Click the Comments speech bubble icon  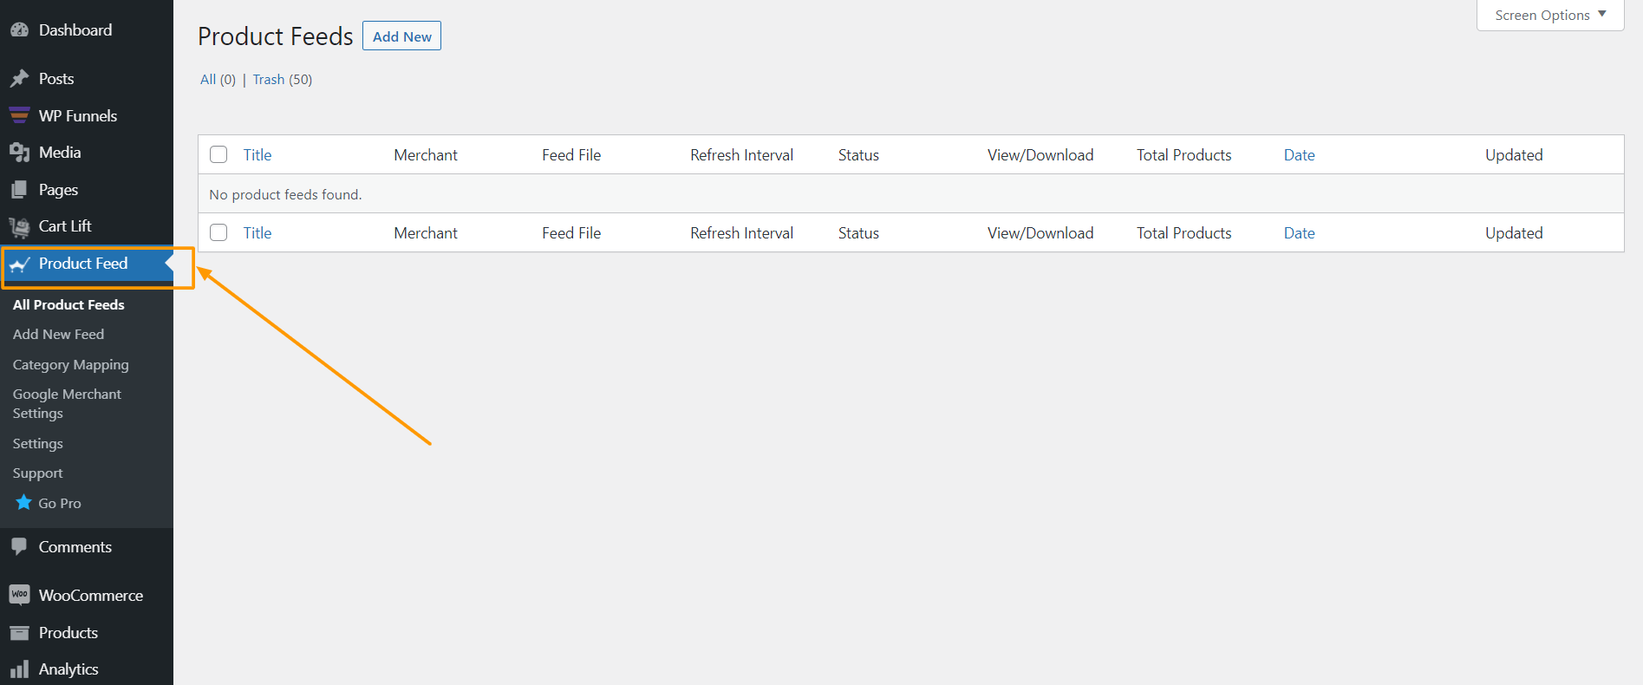click(19, 547)
